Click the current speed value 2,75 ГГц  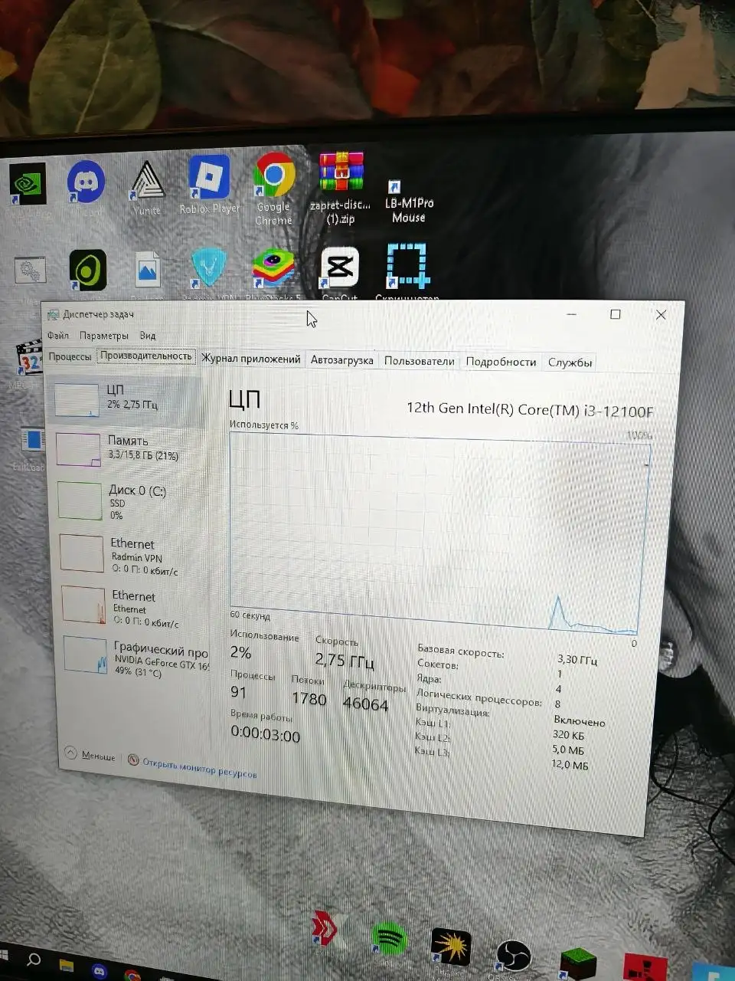345,661
